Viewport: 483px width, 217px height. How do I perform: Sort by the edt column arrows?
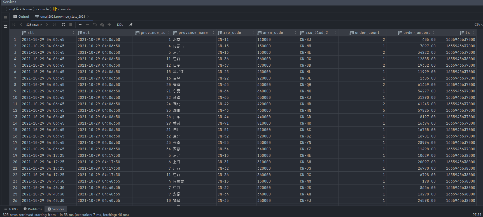(x=129, y=33)
